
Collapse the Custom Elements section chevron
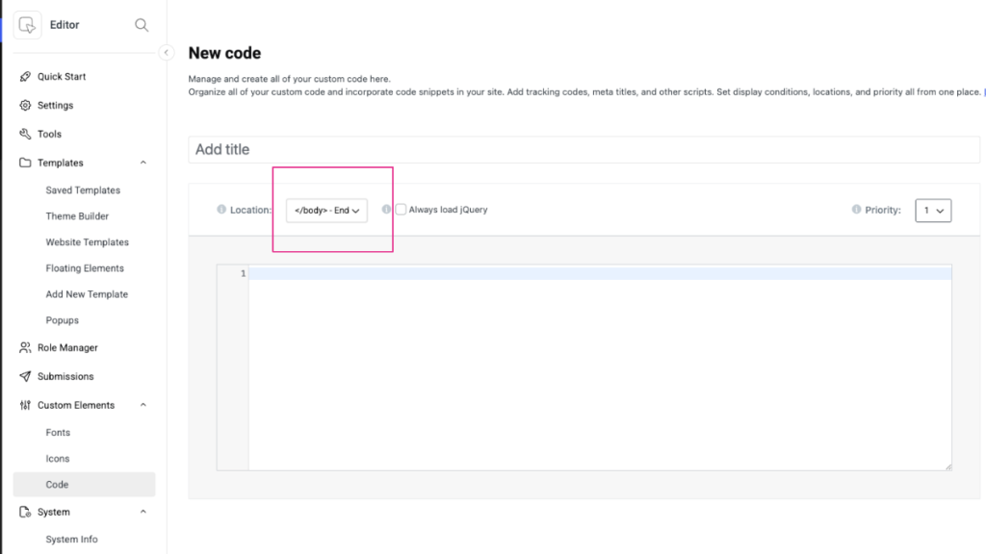tap(143, 405)
